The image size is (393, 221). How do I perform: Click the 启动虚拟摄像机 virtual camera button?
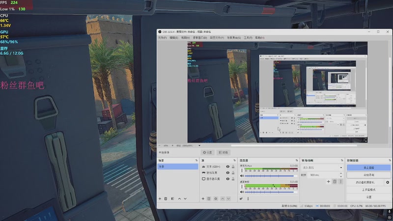pos(365,182)
